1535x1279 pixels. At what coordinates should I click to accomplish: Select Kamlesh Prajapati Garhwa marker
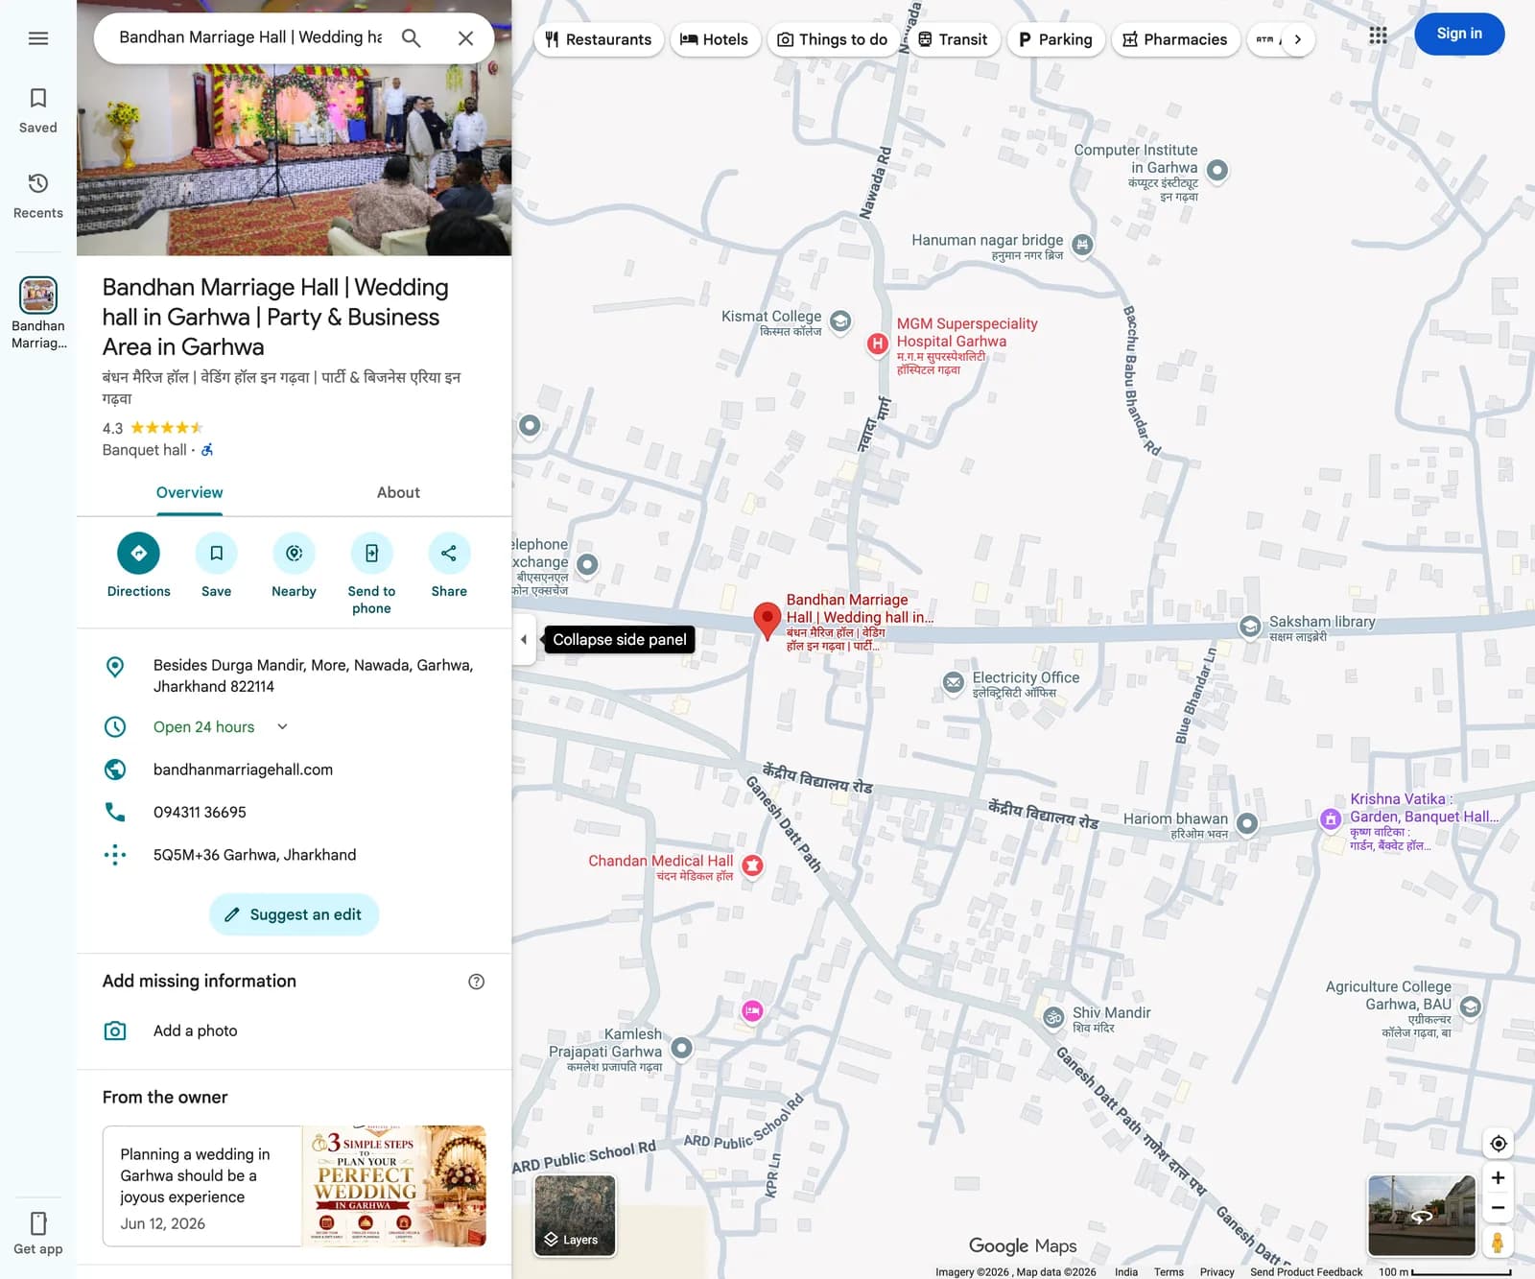tap(681, 1048)
